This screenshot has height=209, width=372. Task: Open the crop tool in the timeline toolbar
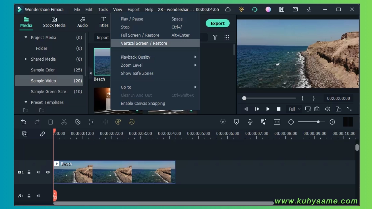coord(78,122)
